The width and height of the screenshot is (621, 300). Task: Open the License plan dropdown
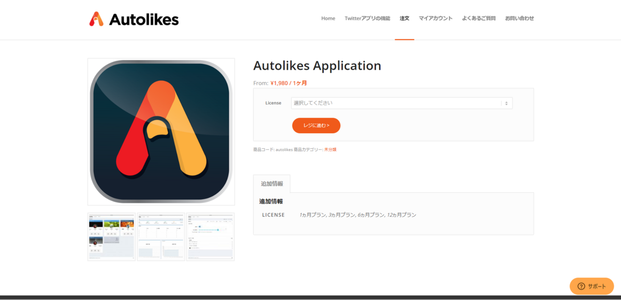point(402,103)
